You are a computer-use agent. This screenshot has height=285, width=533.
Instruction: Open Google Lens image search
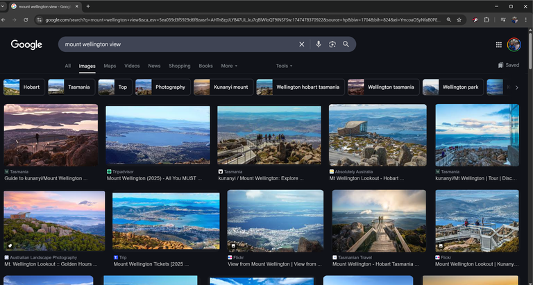tap(332, 44)
